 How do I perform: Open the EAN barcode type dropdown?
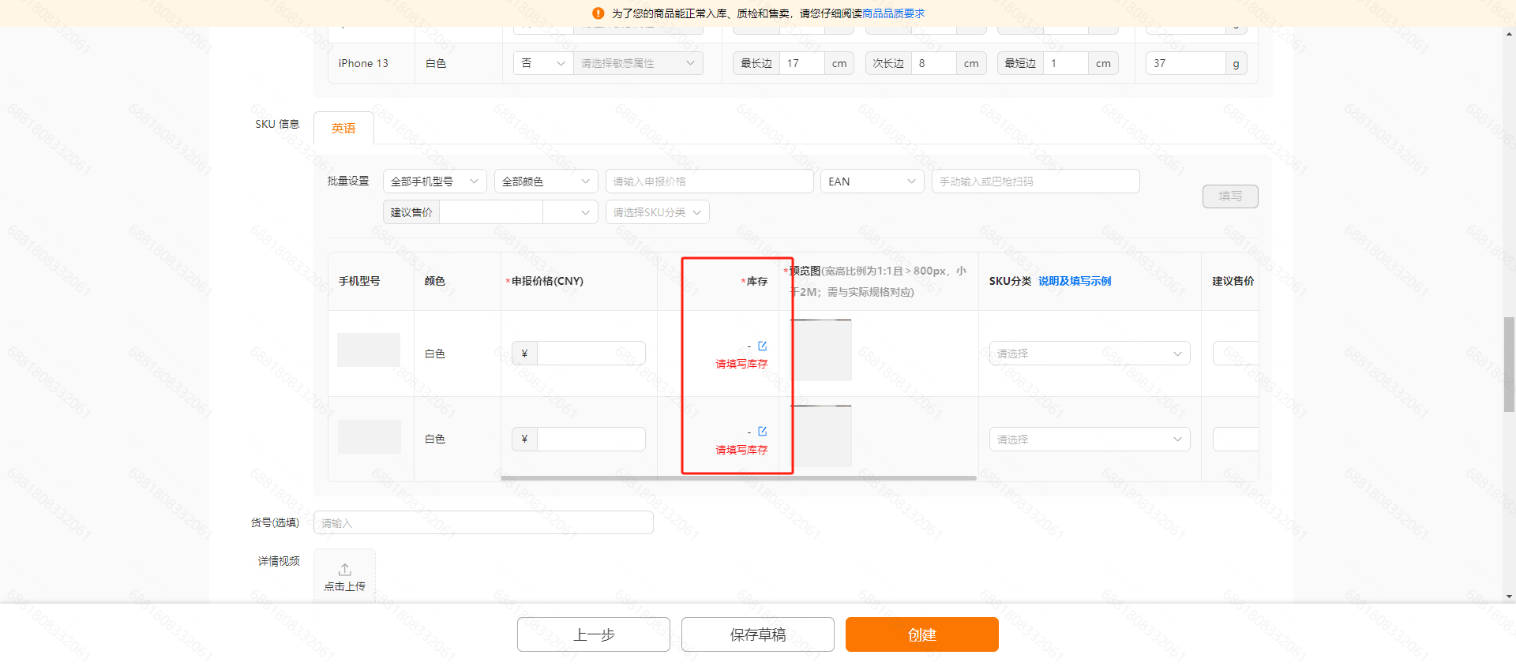point(872,181)
